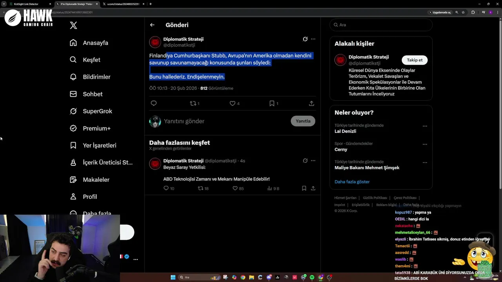Click the Uygulamada aç button in address bar

click(440, 12)
